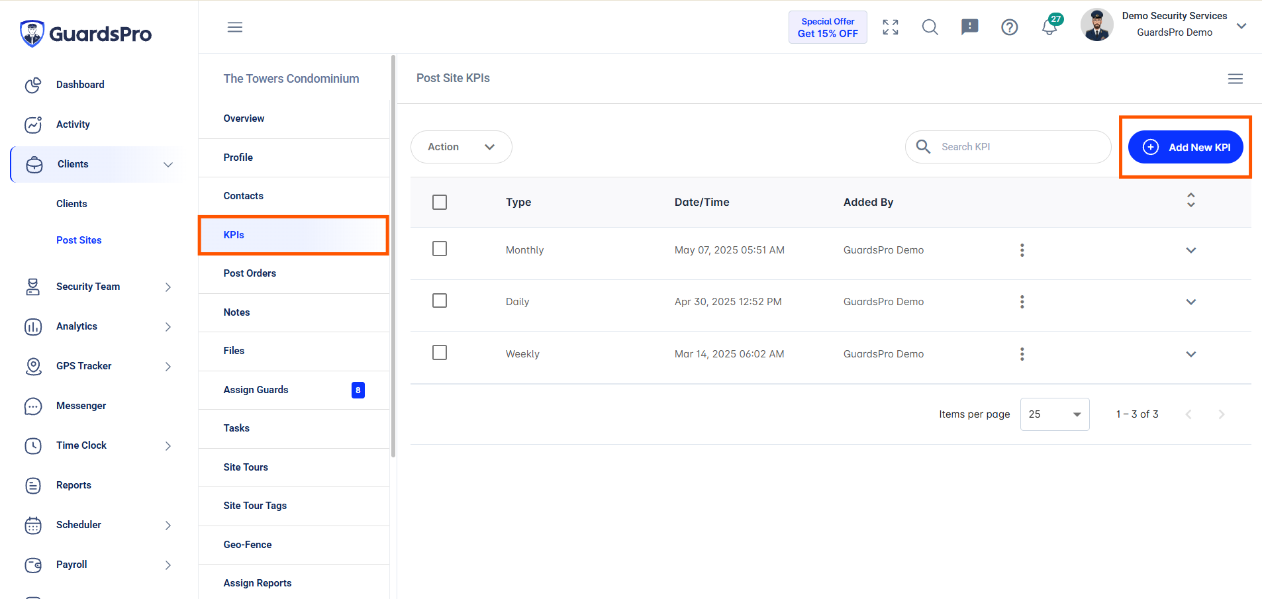The image size is (1262, 599).
Task: Open the Profile section
Action: point(294,158)
